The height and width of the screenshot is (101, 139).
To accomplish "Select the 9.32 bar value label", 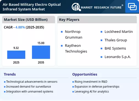I will point(16,48).
